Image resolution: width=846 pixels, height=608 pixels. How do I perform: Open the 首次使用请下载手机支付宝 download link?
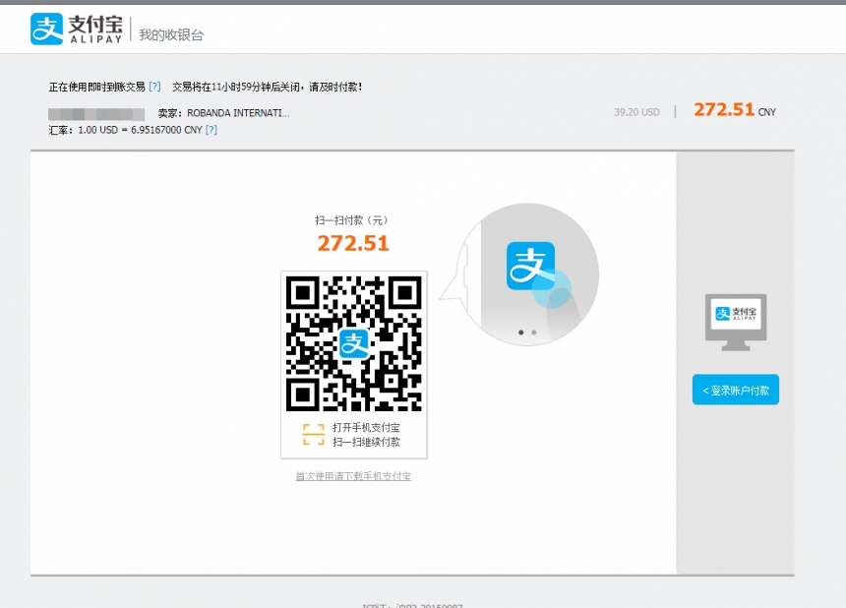(x=353, y=476)
